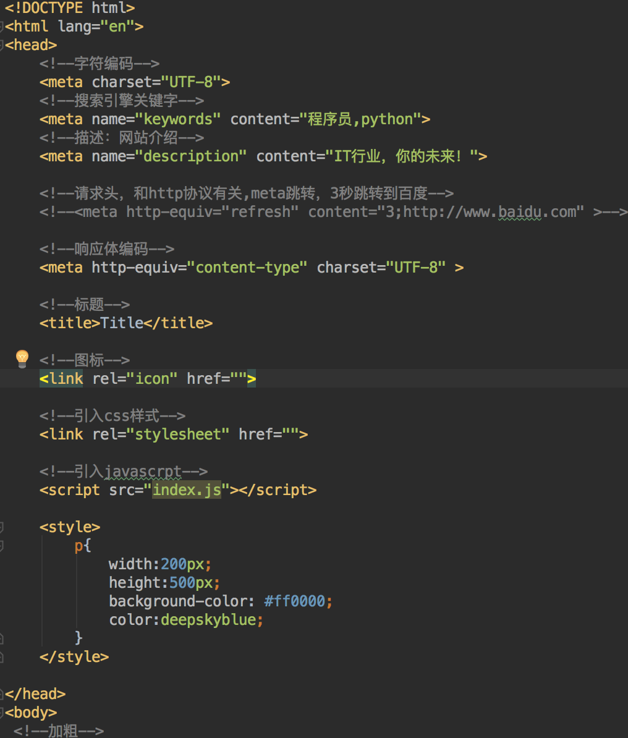Viewport: 628px width, 738px height.
Task: Click the content text IT行业, 你的未来!
Action: click(398, 157)
